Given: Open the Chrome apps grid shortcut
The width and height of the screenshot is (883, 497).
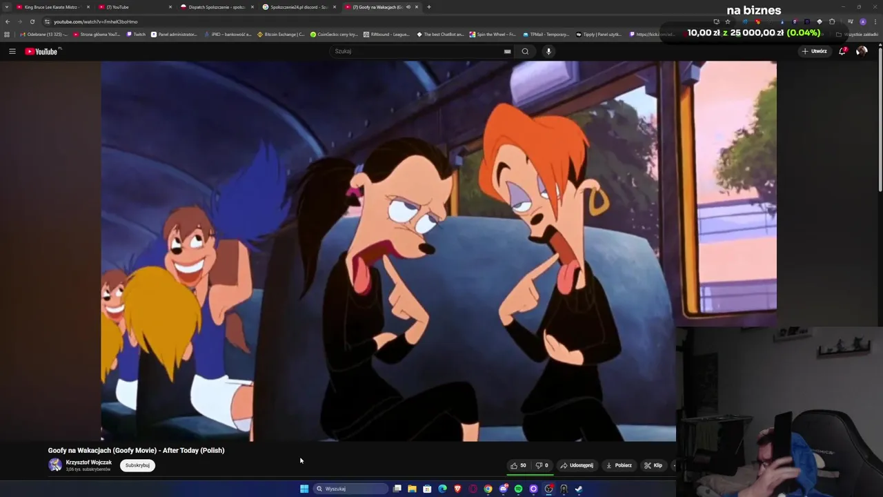Looking at the screenshot, I should pos(7,34).
